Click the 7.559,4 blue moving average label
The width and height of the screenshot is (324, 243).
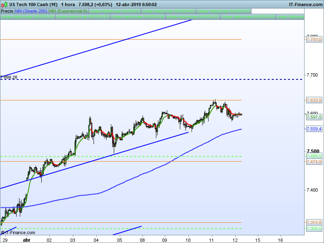[314, 129]
